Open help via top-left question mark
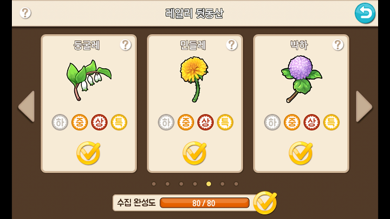This screenshot has width=390, height=219. click(25, 13)
